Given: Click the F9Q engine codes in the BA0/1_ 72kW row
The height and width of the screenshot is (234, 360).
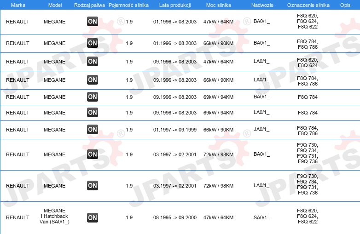Looking at the screenshot, I should click(308, 153).
